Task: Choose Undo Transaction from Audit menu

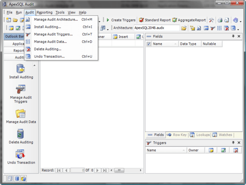Action: coord(61,56)
